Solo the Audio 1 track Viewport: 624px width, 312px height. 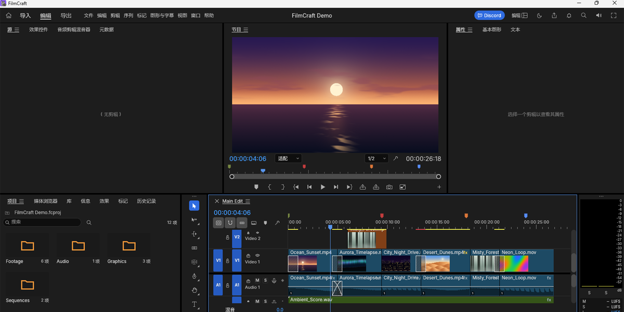tap(265, 280)
